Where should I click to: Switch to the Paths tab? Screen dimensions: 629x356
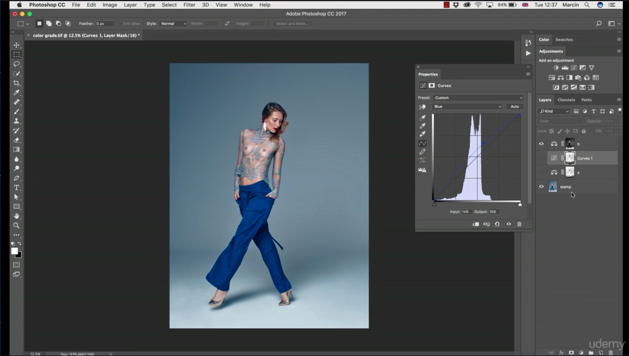tap(585, 100)
